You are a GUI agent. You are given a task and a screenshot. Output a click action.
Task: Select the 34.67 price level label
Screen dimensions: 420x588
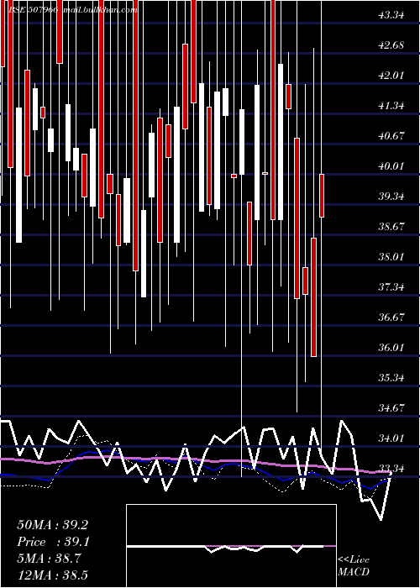click(x=391, y=408)
